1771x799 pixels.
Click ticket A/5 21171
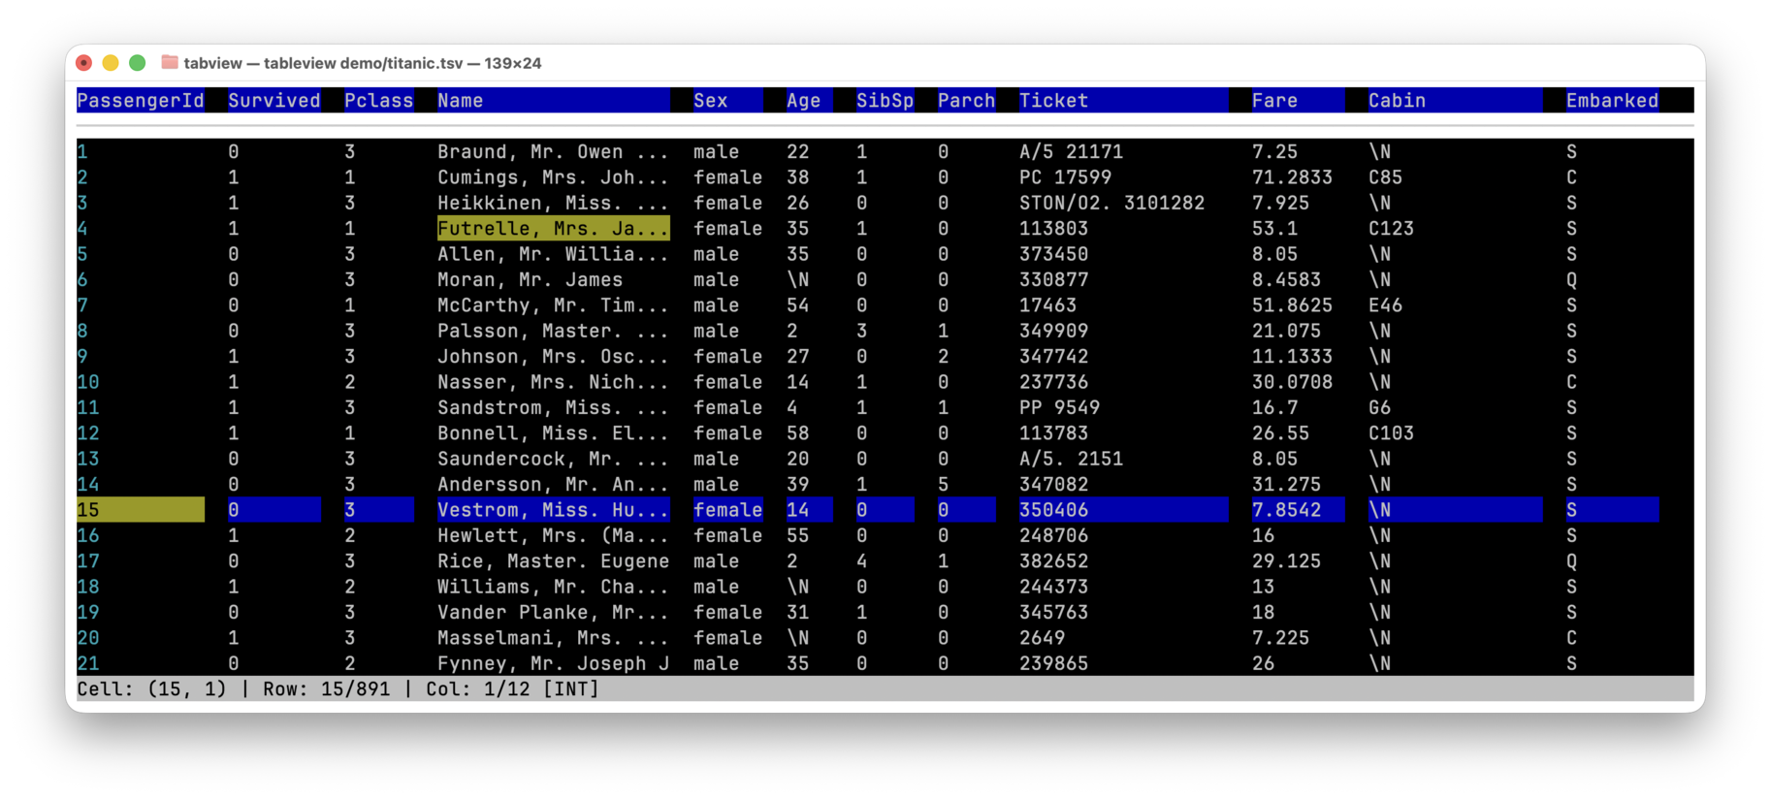tap(1071, 152)
